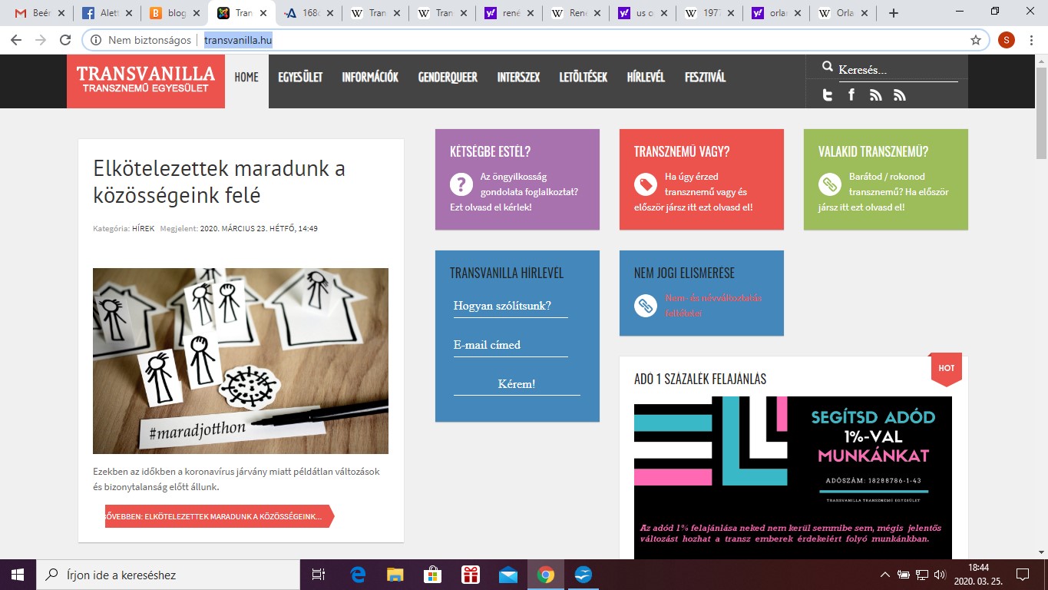This screenshot has width=1048, height=590.
Task: Show hidden system tray icons
Action: point(884,575)
